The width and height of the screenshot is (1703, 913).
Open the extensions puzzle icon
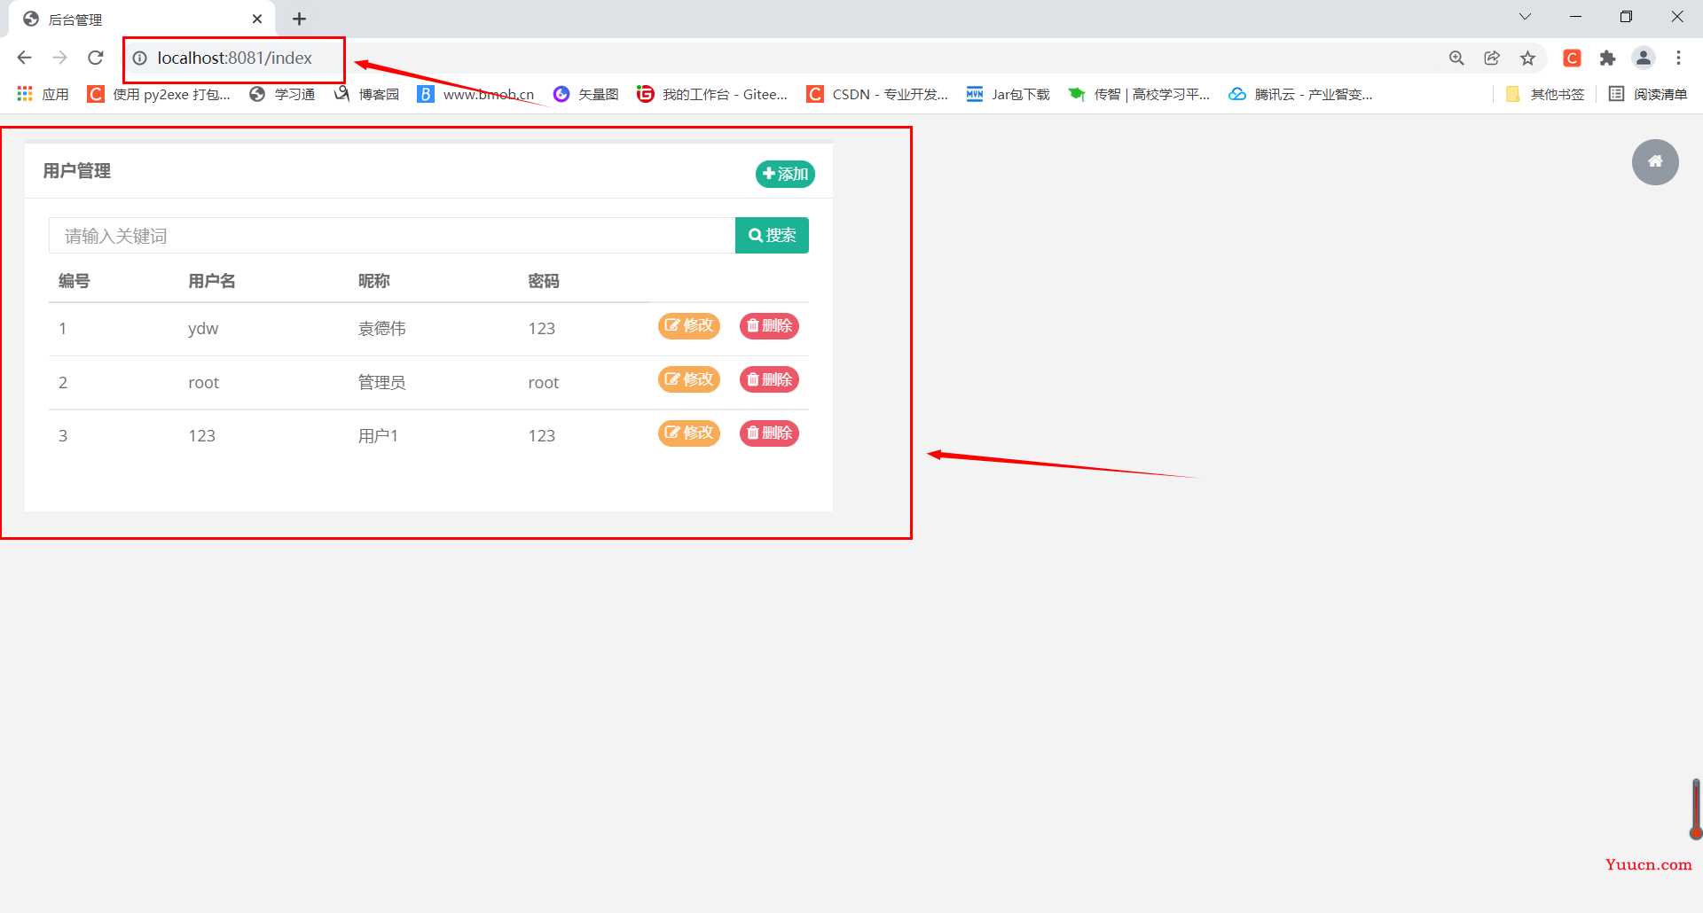click(x=1607, y=59)
